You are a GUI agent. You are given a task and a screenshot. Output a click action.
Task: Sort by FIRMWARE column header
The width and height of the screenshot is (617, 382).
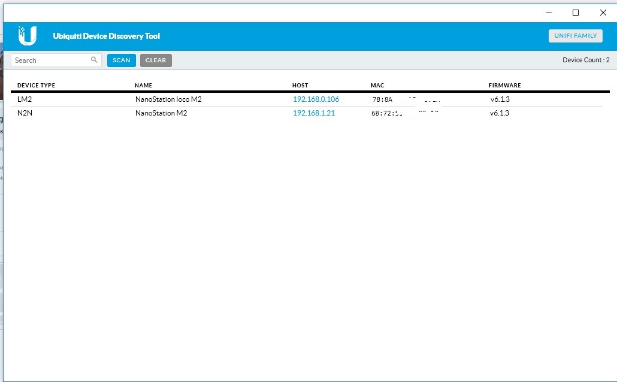tap(504, 86)
